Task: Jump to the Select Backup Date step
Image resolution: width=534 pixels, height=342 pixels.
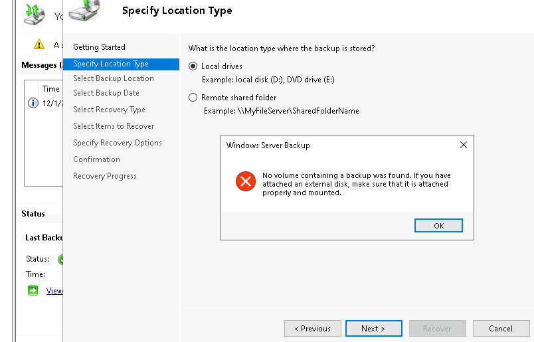Action: click(106, 93)
